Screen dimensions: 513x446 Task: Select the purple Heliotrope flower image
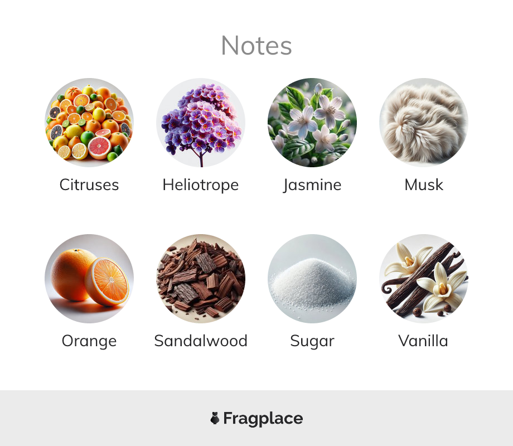pyautogui.click(x=201, y=123)
